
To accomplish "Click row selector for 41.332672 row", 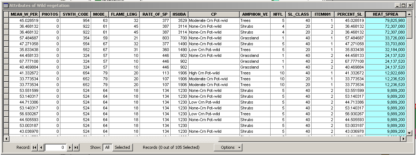I will (x=6, y=73).
